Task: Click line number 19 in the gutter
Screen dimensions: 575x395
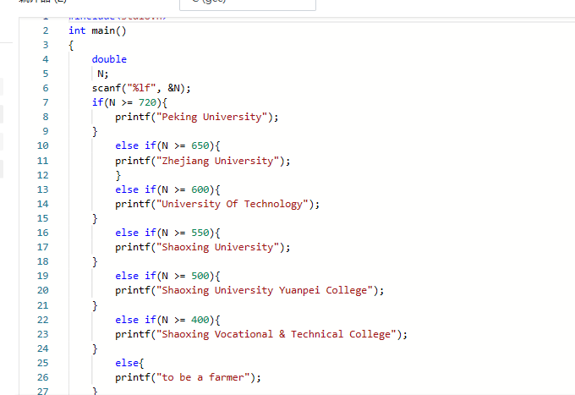Action: tap(42, 277)
